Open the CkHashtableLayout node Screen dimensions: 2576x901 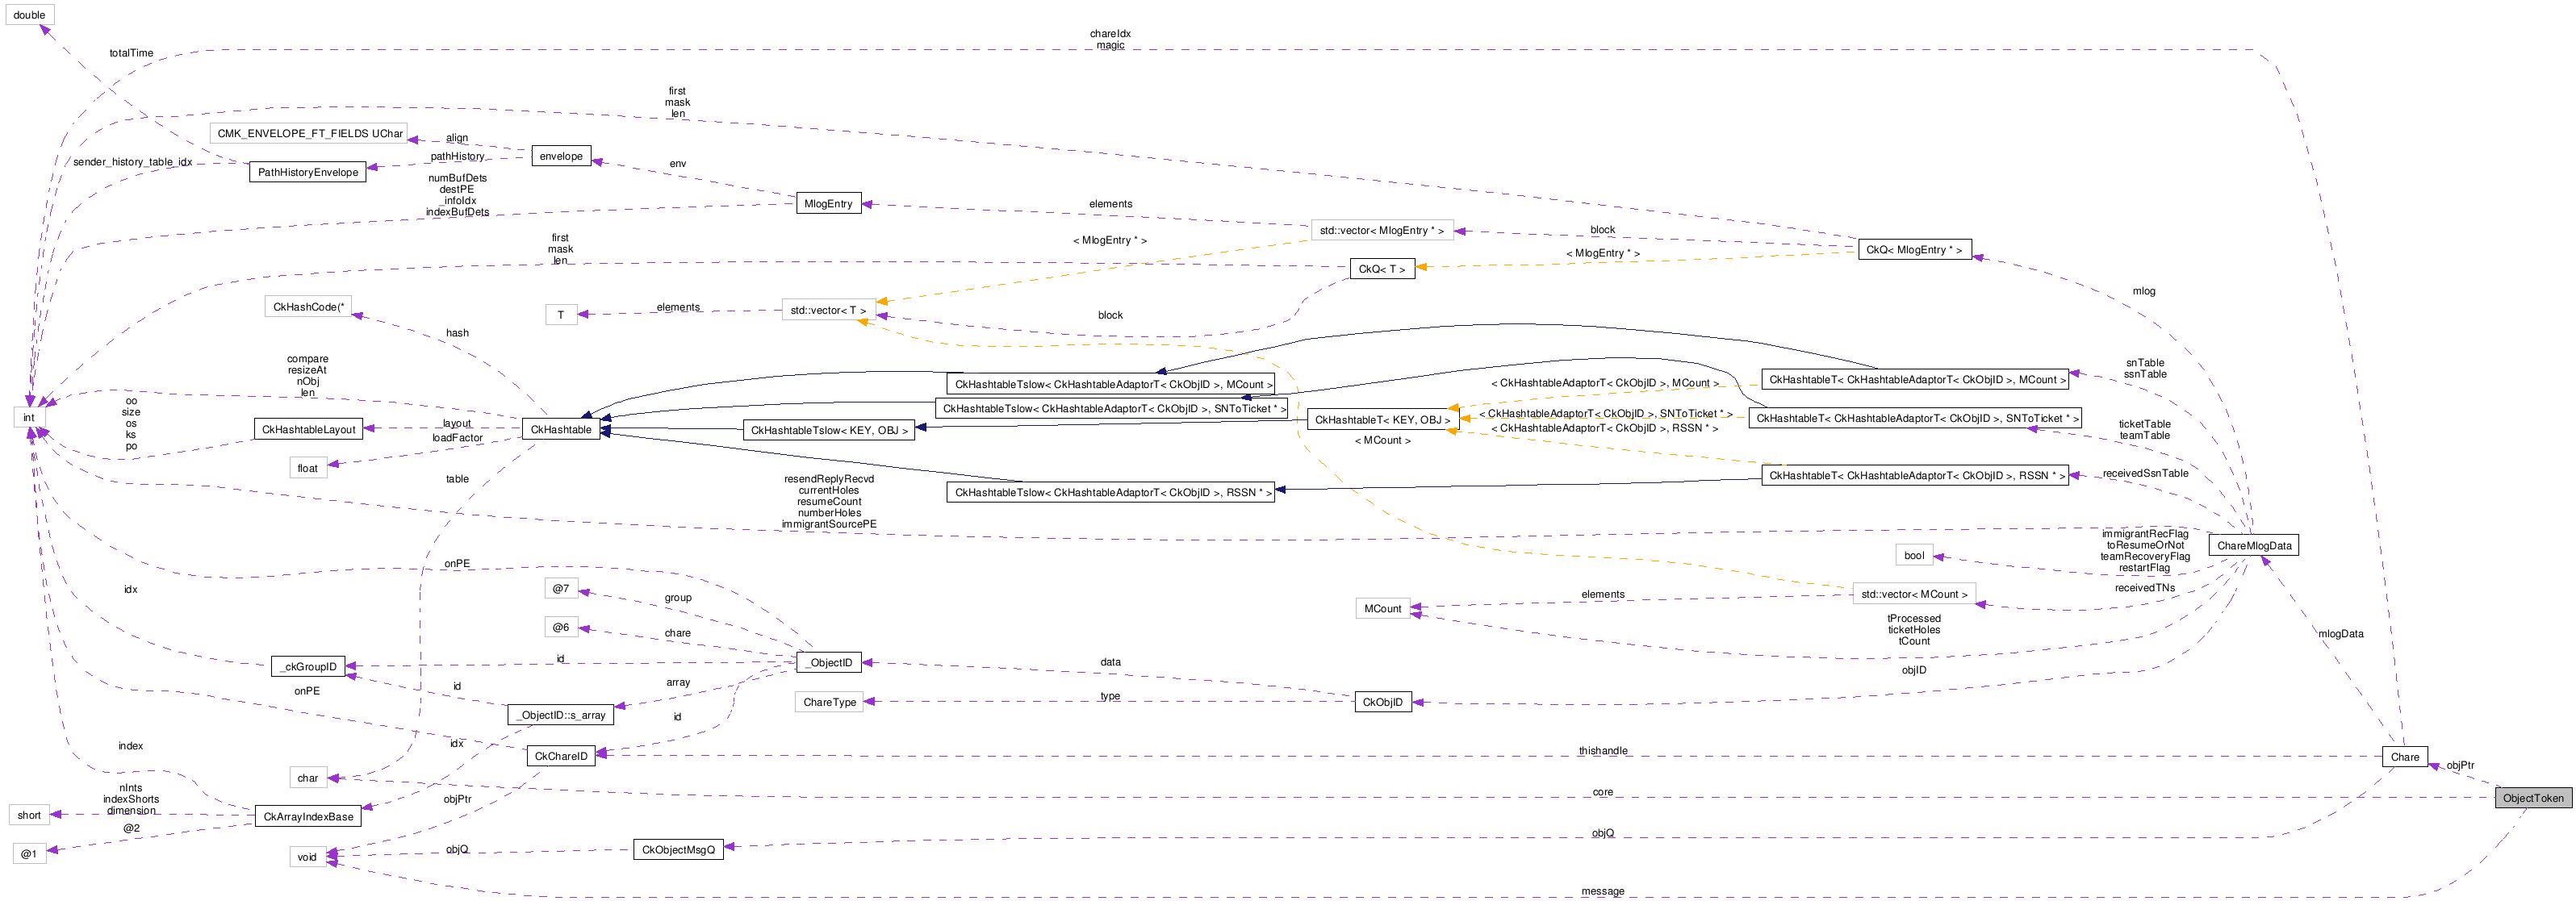click(x=308, y=429)
